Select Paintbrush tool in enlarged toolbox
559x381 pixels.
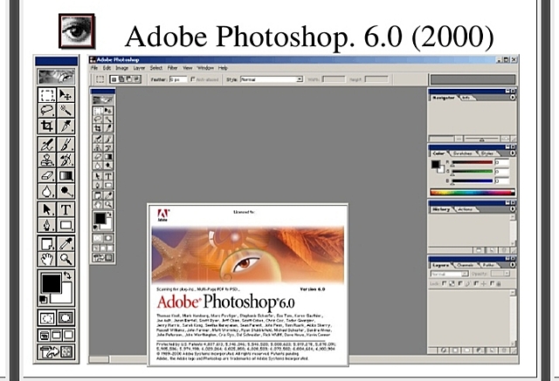pyautogui.click(x=66, y=145)
